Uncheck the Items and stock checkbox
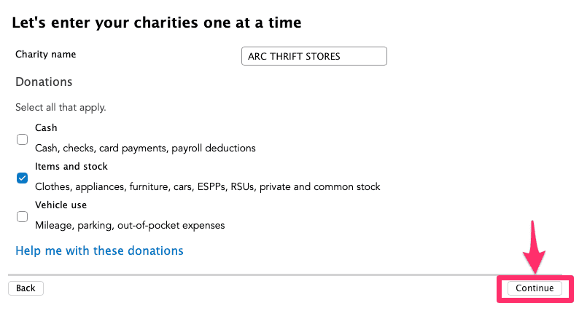Viewport: 579px width, 316px height. (23, 177)
